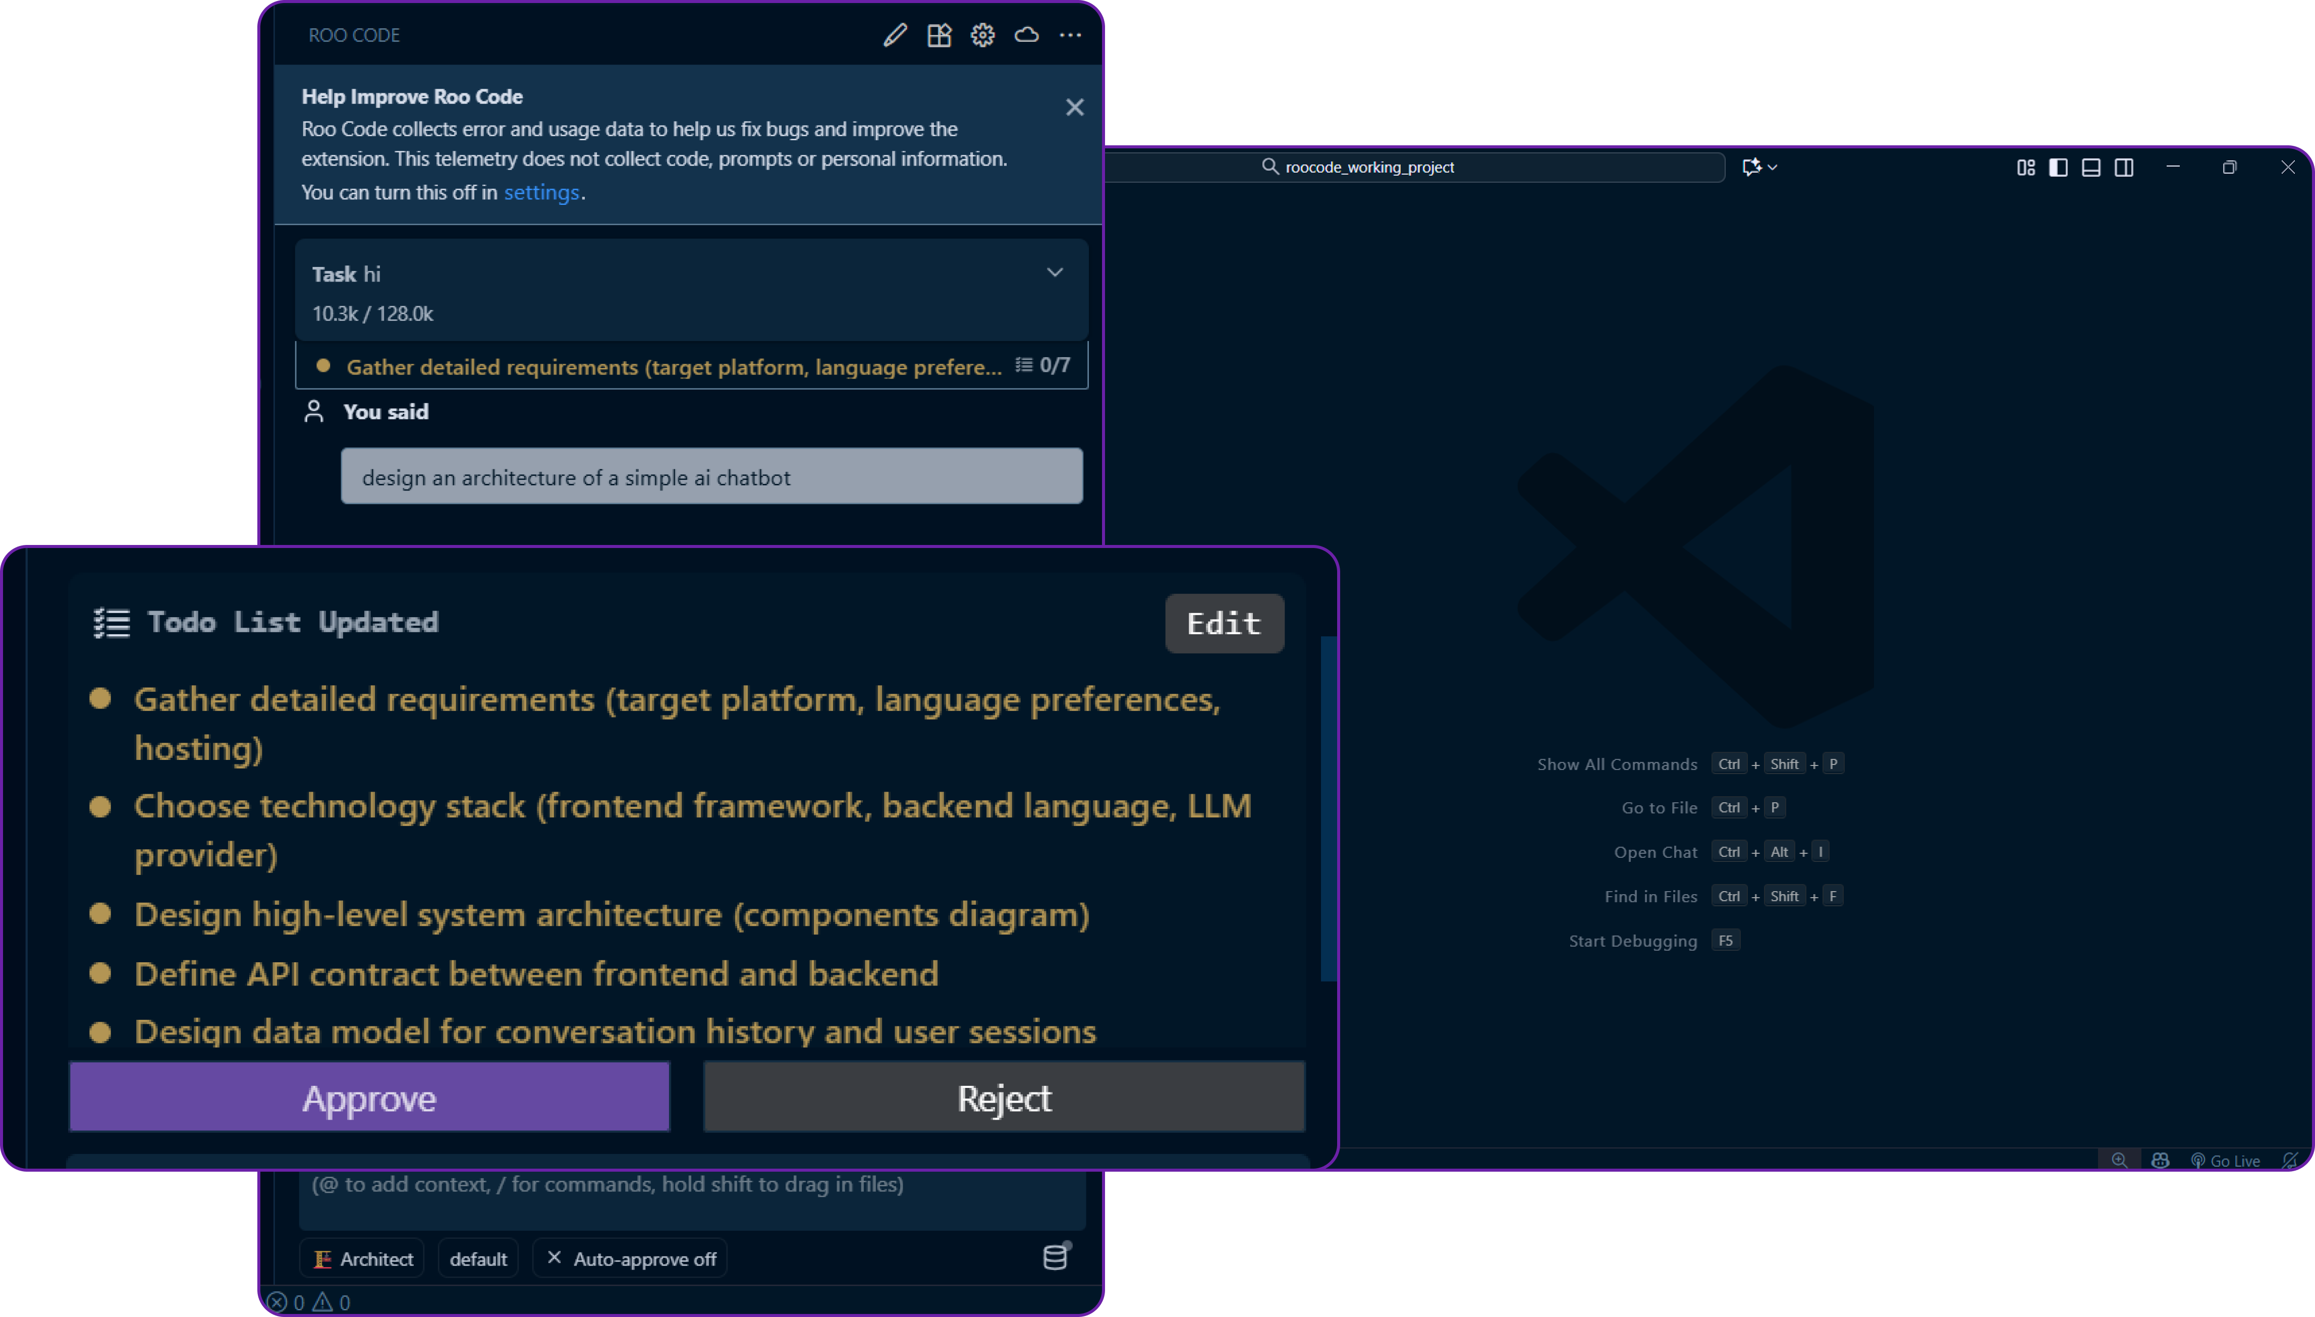This screenshot has height=1317, width=2315.
Task: Toggle the primary side bar layout icon
Action: click(x=2058, y=168)
